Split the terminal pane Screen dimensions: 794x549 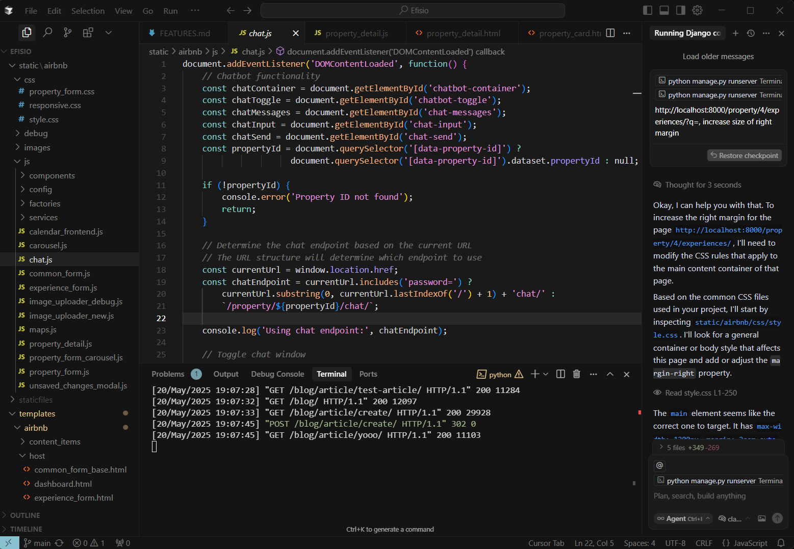point(560,374)
